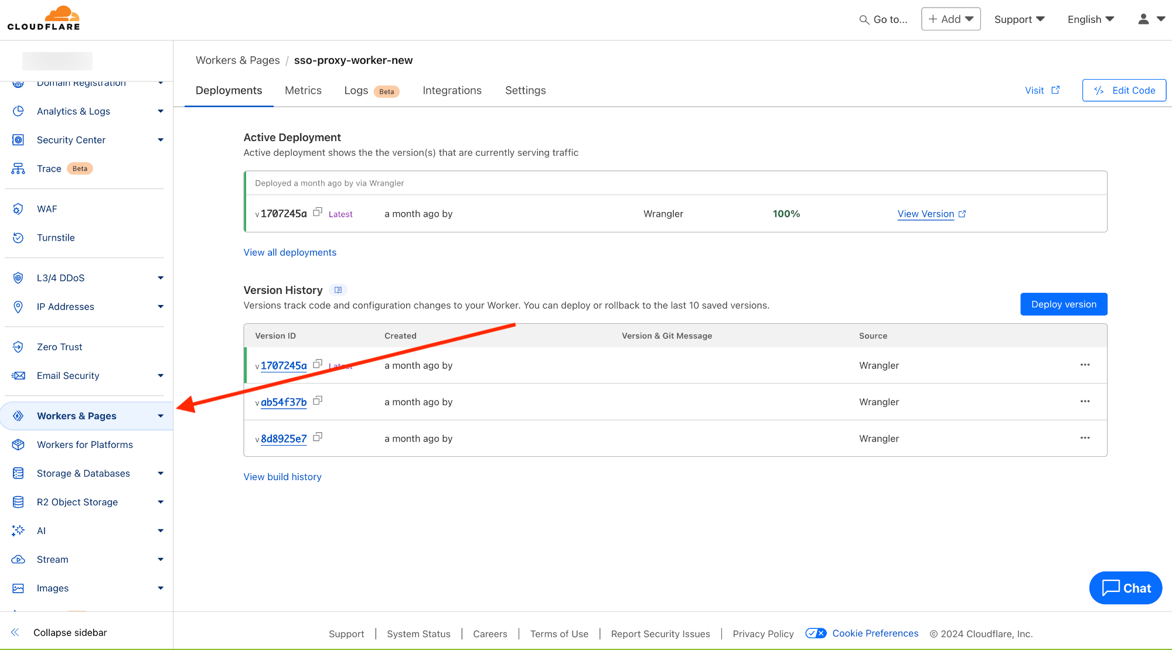Viewport: 1172px width, 650px height.
Task: Click the Deploy version button
Action: [1064, 304]
